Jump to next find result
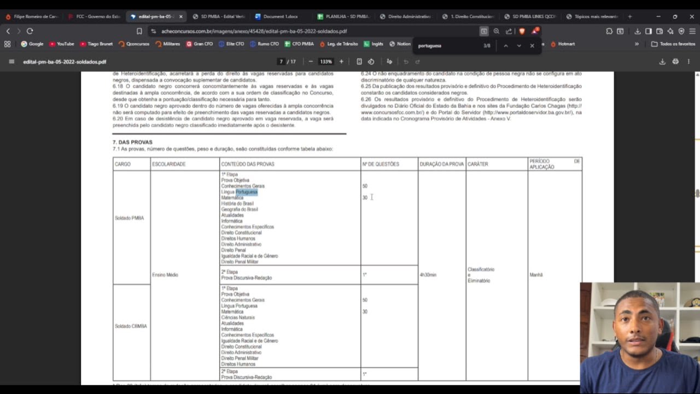The width and height of the screenshot is (700, 394). 519,45
